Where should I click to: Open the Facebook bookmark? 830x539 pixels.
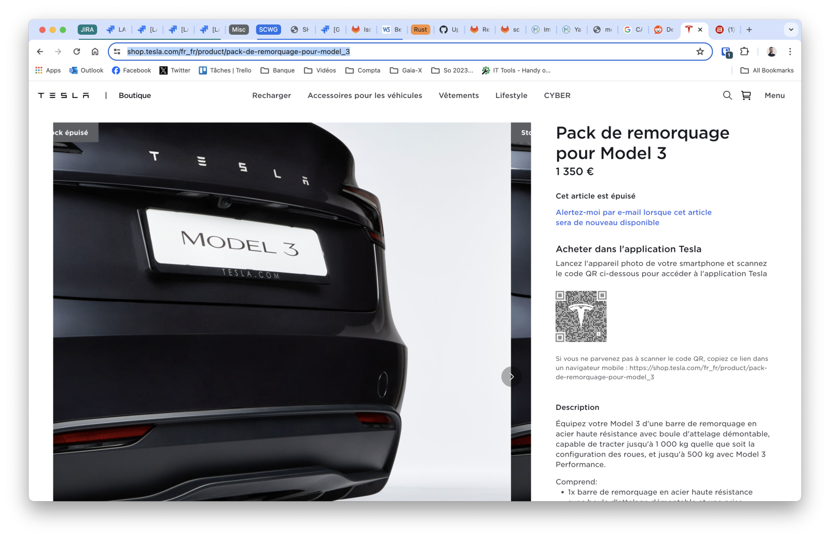[x=131, y=70]
